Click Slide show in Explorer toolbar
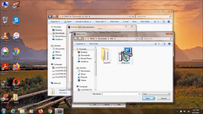Screen dimensions: 203x114 click(114, 22)
